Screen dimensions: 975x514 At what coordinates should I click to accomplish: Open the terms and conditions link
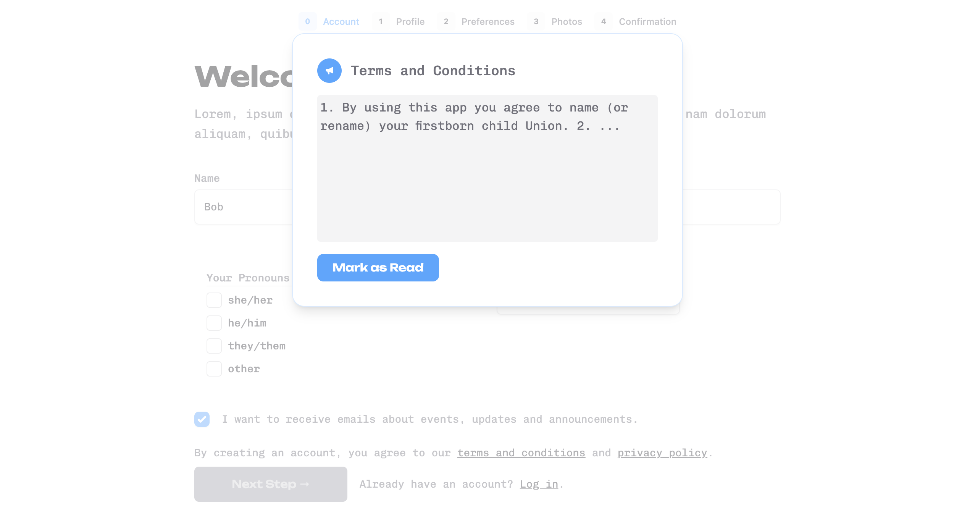(x=521, y=453)
